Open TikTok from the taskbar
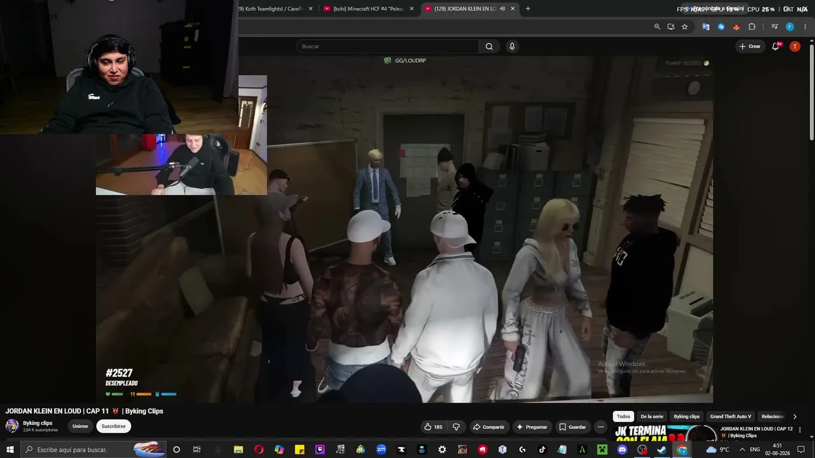This screenshot has width=815, height=458. pyautogui.click(x=542, y=450)
